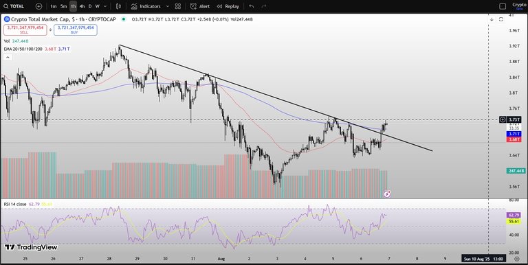Select the 1h timeframe
This screenshot has height=265, width=528.
(73, 6)
